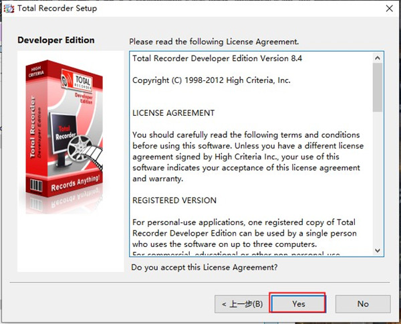The height and width of the screenshot is (324, 401).
Task: Click the Total Recorder Setup title bar icon
Action: point(9,9)
